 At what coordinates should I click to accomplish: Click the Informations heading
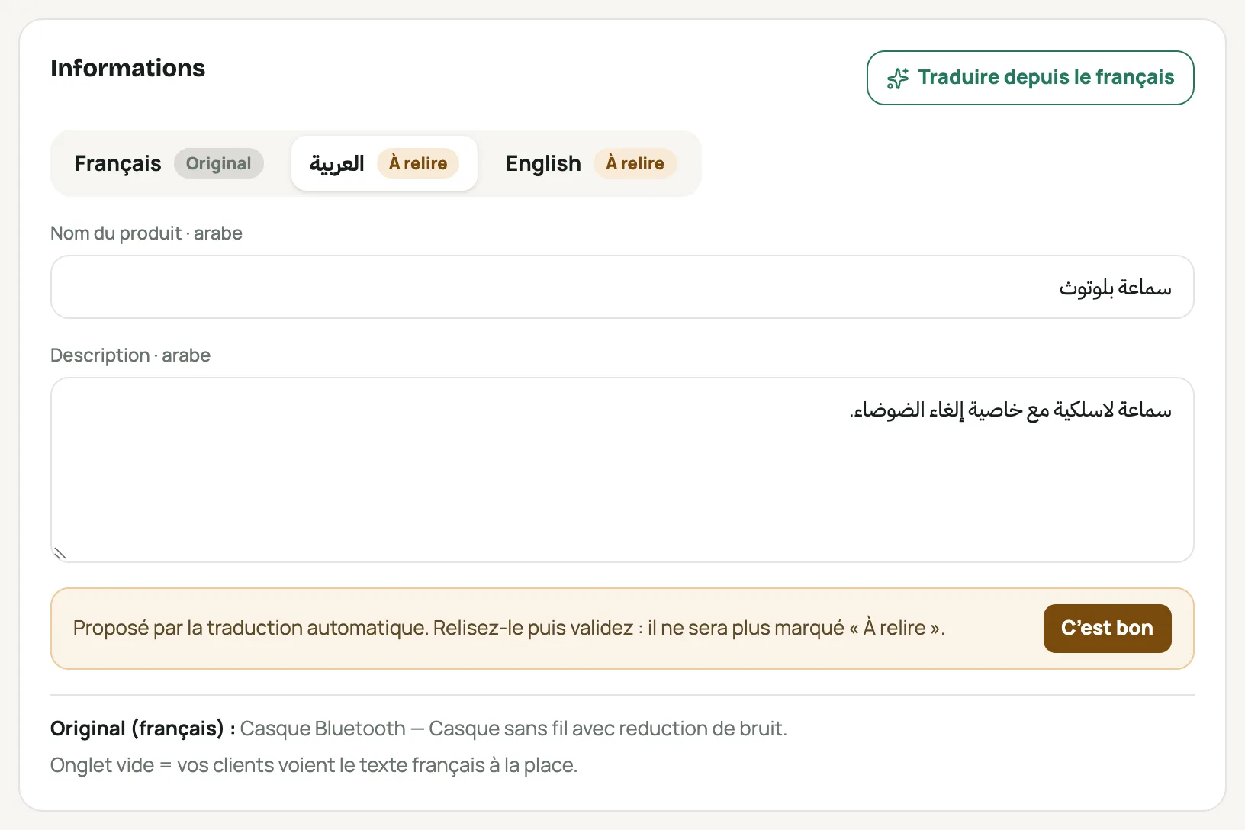tap(127, 68)
